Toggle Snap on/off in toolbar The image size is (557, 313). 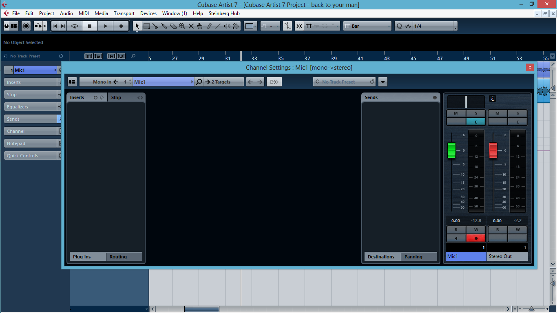click(299, 26)
